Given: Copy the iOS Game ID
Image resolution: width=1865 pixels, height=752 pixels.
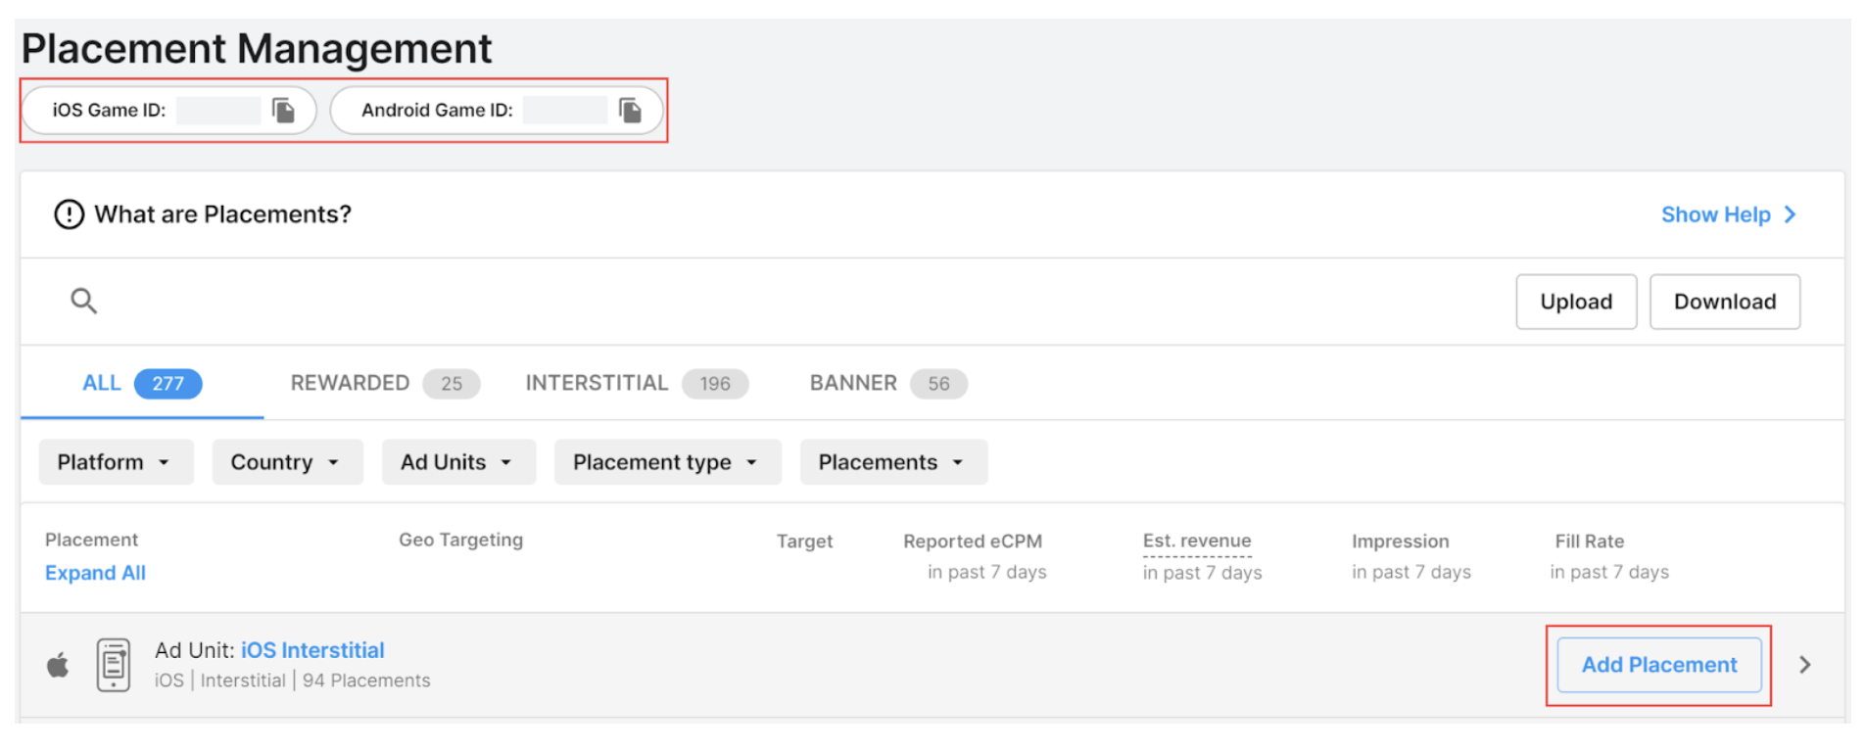Looking at the screenshot, I should (283, 111).
